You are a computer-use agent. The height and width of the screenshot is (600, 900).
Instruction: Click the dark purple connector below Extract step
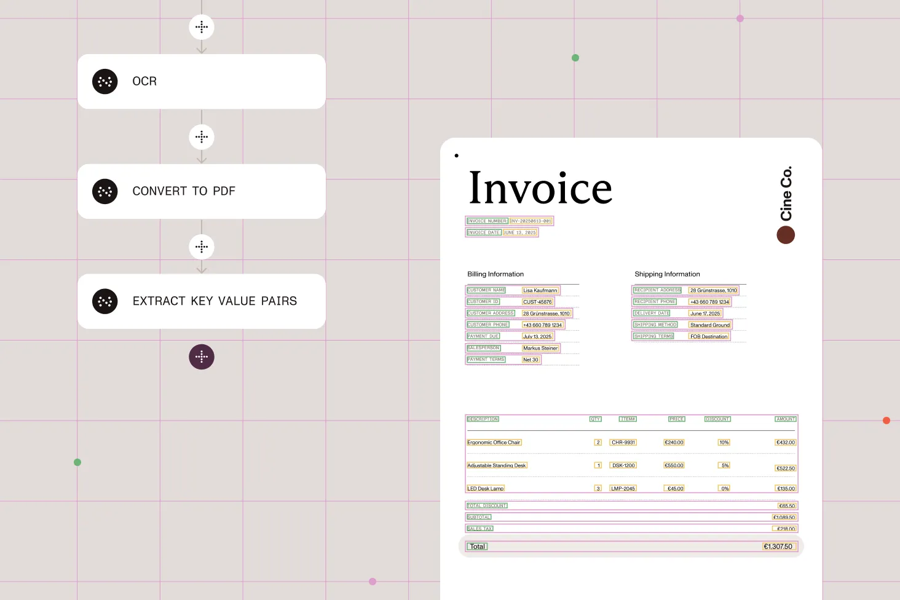point(202,357)
